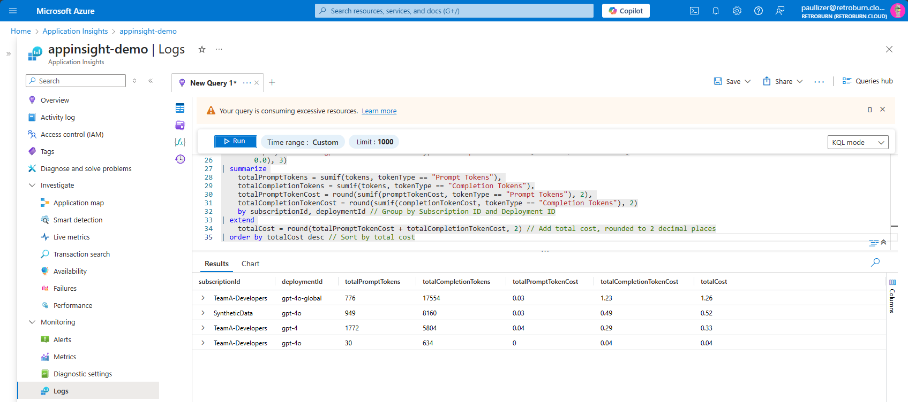Collapse the resource menu with double chevron
Image resolution: width=908 pixels, height=402 pixels.
click(151, 81)
